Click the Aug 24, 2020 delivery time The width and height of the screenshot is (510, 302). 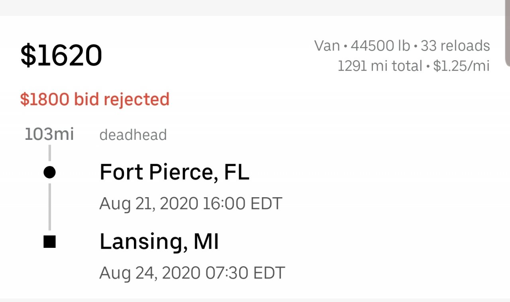(150, 273)
